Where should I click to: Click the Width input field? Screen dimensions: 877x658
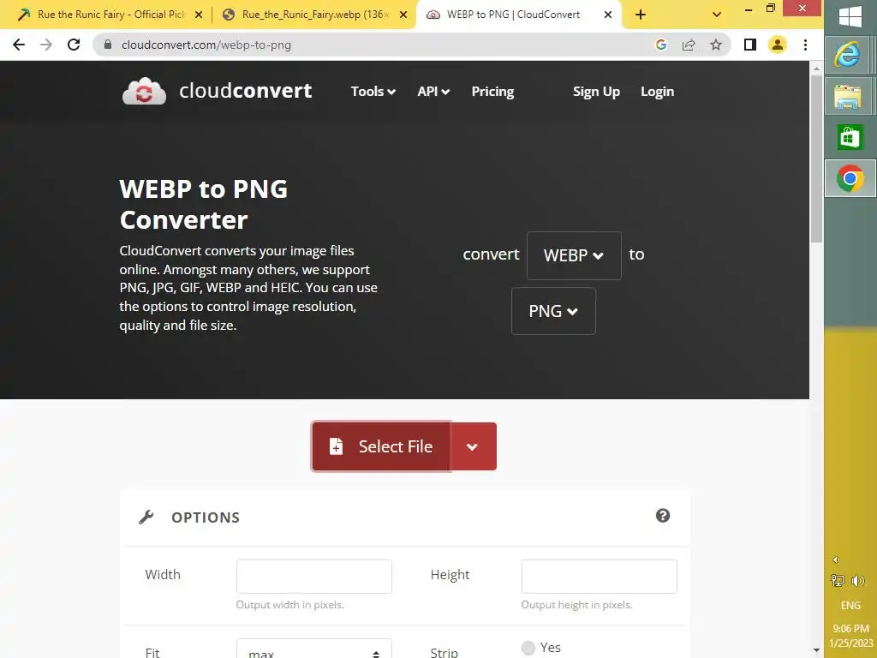[x=313, y=577]
